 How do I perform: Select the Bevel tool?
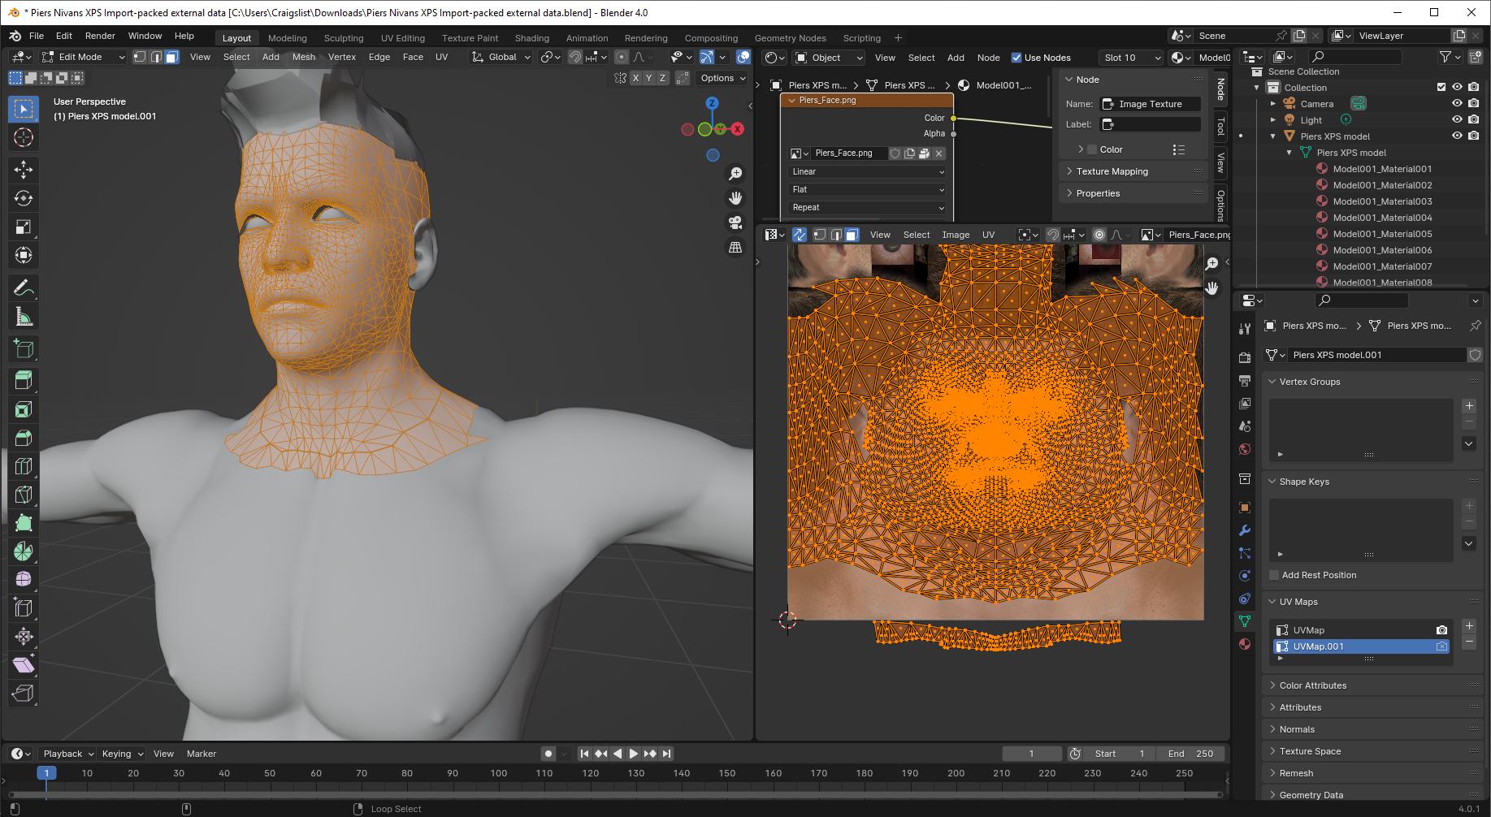[24, 438]
